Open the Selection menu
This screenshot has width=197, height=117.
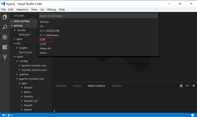(x=22, y=10)
